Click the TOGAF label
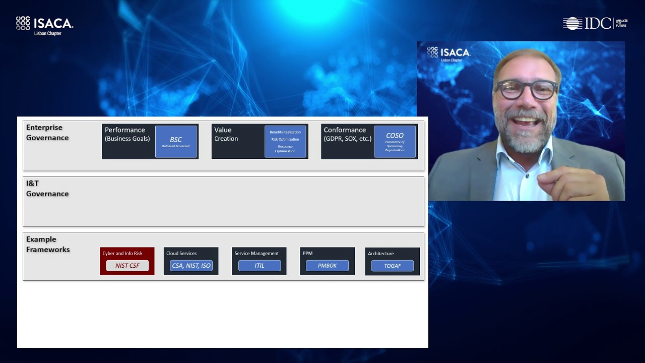Viewport: 645px width, 363px height. (x=393, y=266)
